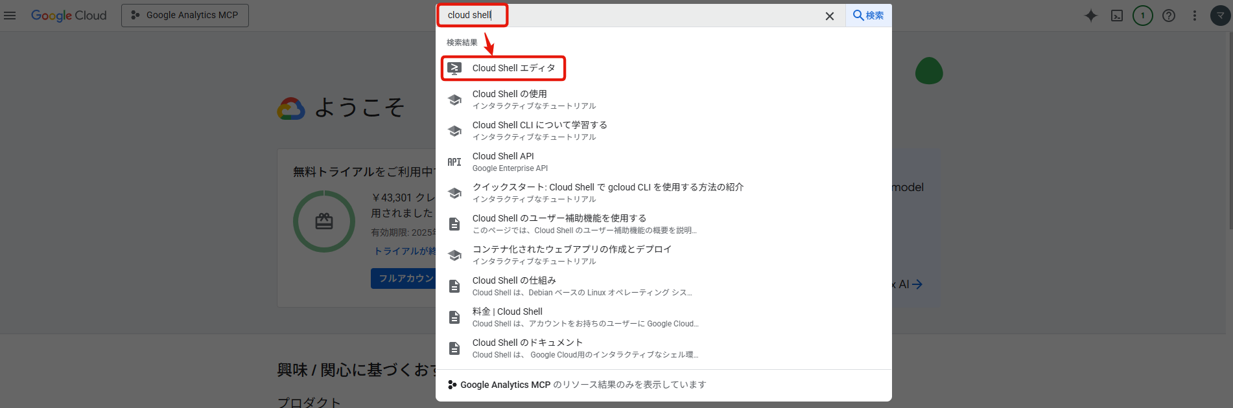This screenshot has width=1233, height=408.
Task: Go to Google Cloud home logo
Action: [x=69, y=16]
